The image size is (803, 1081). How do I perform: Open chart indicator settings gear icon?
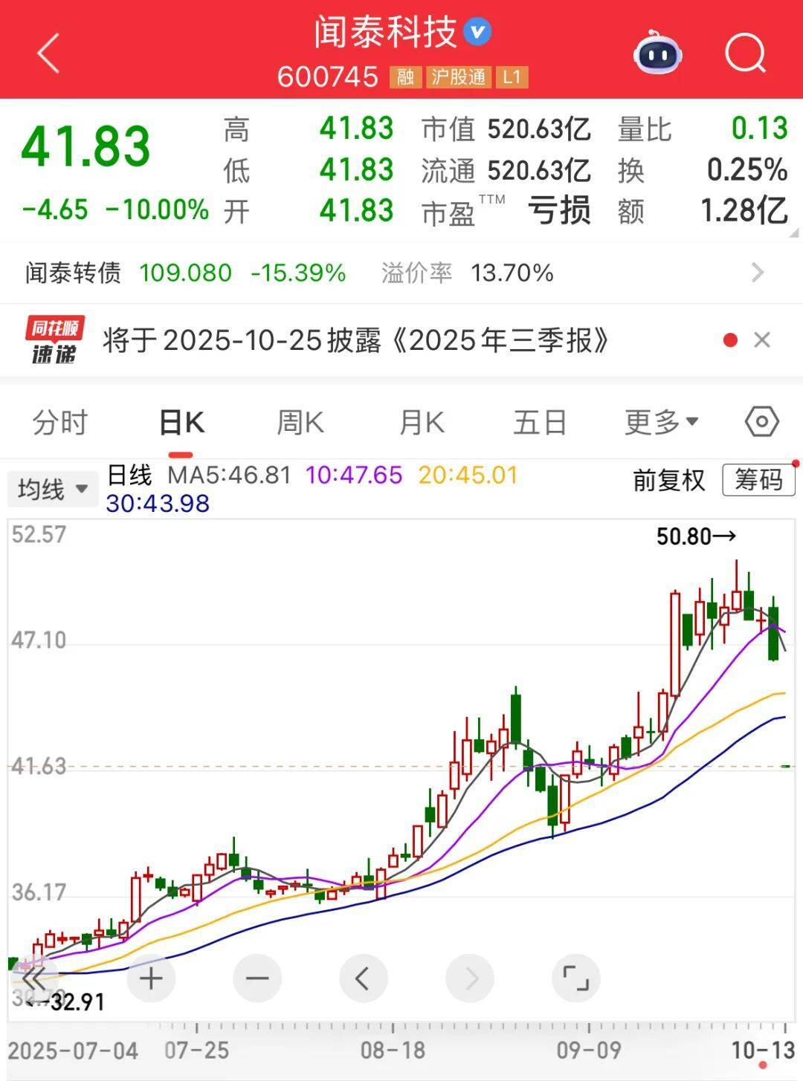pyautogui.click(x=761, y=422)
